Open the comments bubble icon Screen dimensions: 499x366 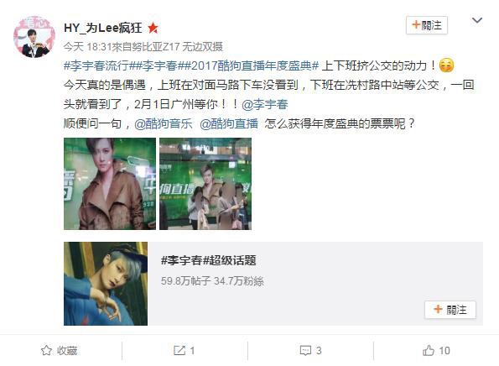[305, 350]
